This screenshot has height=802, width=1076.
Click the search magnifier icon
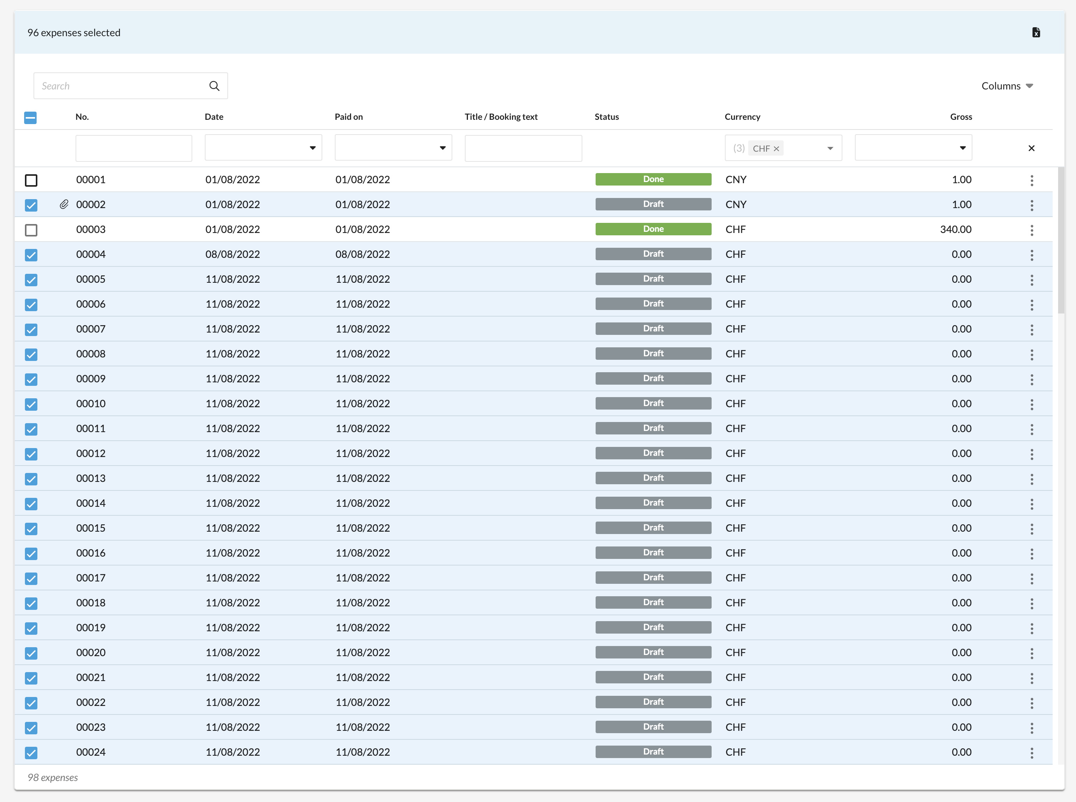[x=214, y=86]
